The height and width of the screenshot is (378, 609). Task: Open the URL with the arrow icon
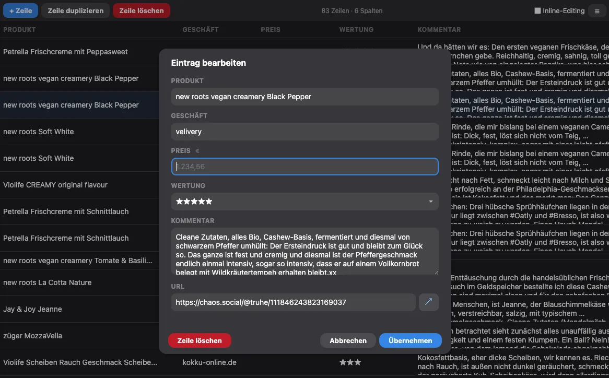[x=429, y=302]
